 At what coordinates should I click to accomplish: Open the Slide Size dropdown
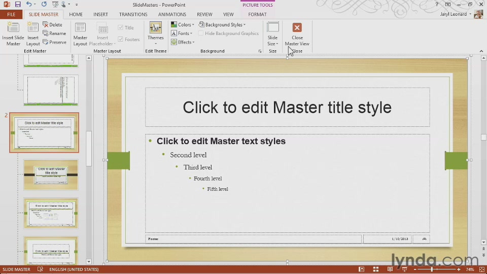(x=273, y=33)
